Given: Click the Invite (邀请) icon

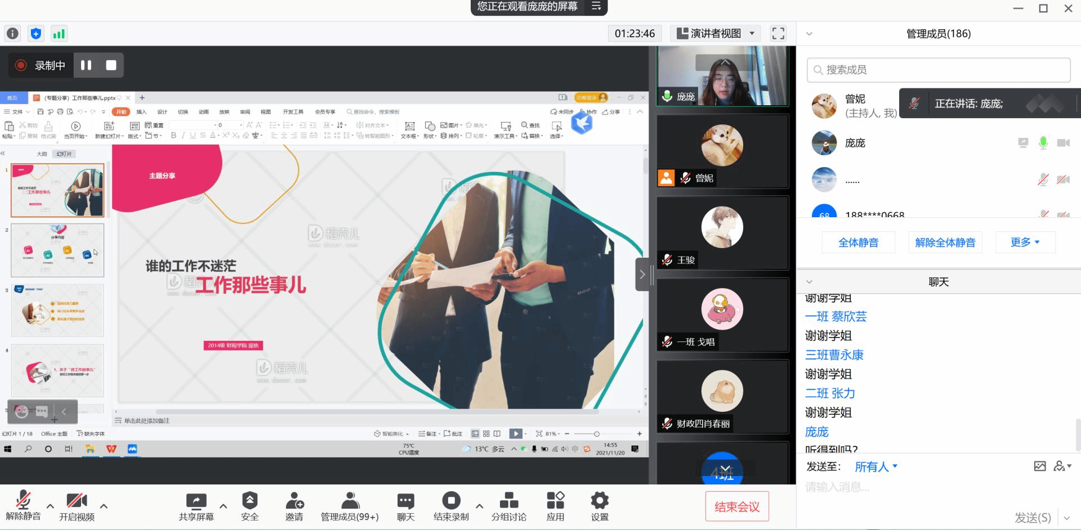Looking at the screenshot, I should tap(294, 501).
